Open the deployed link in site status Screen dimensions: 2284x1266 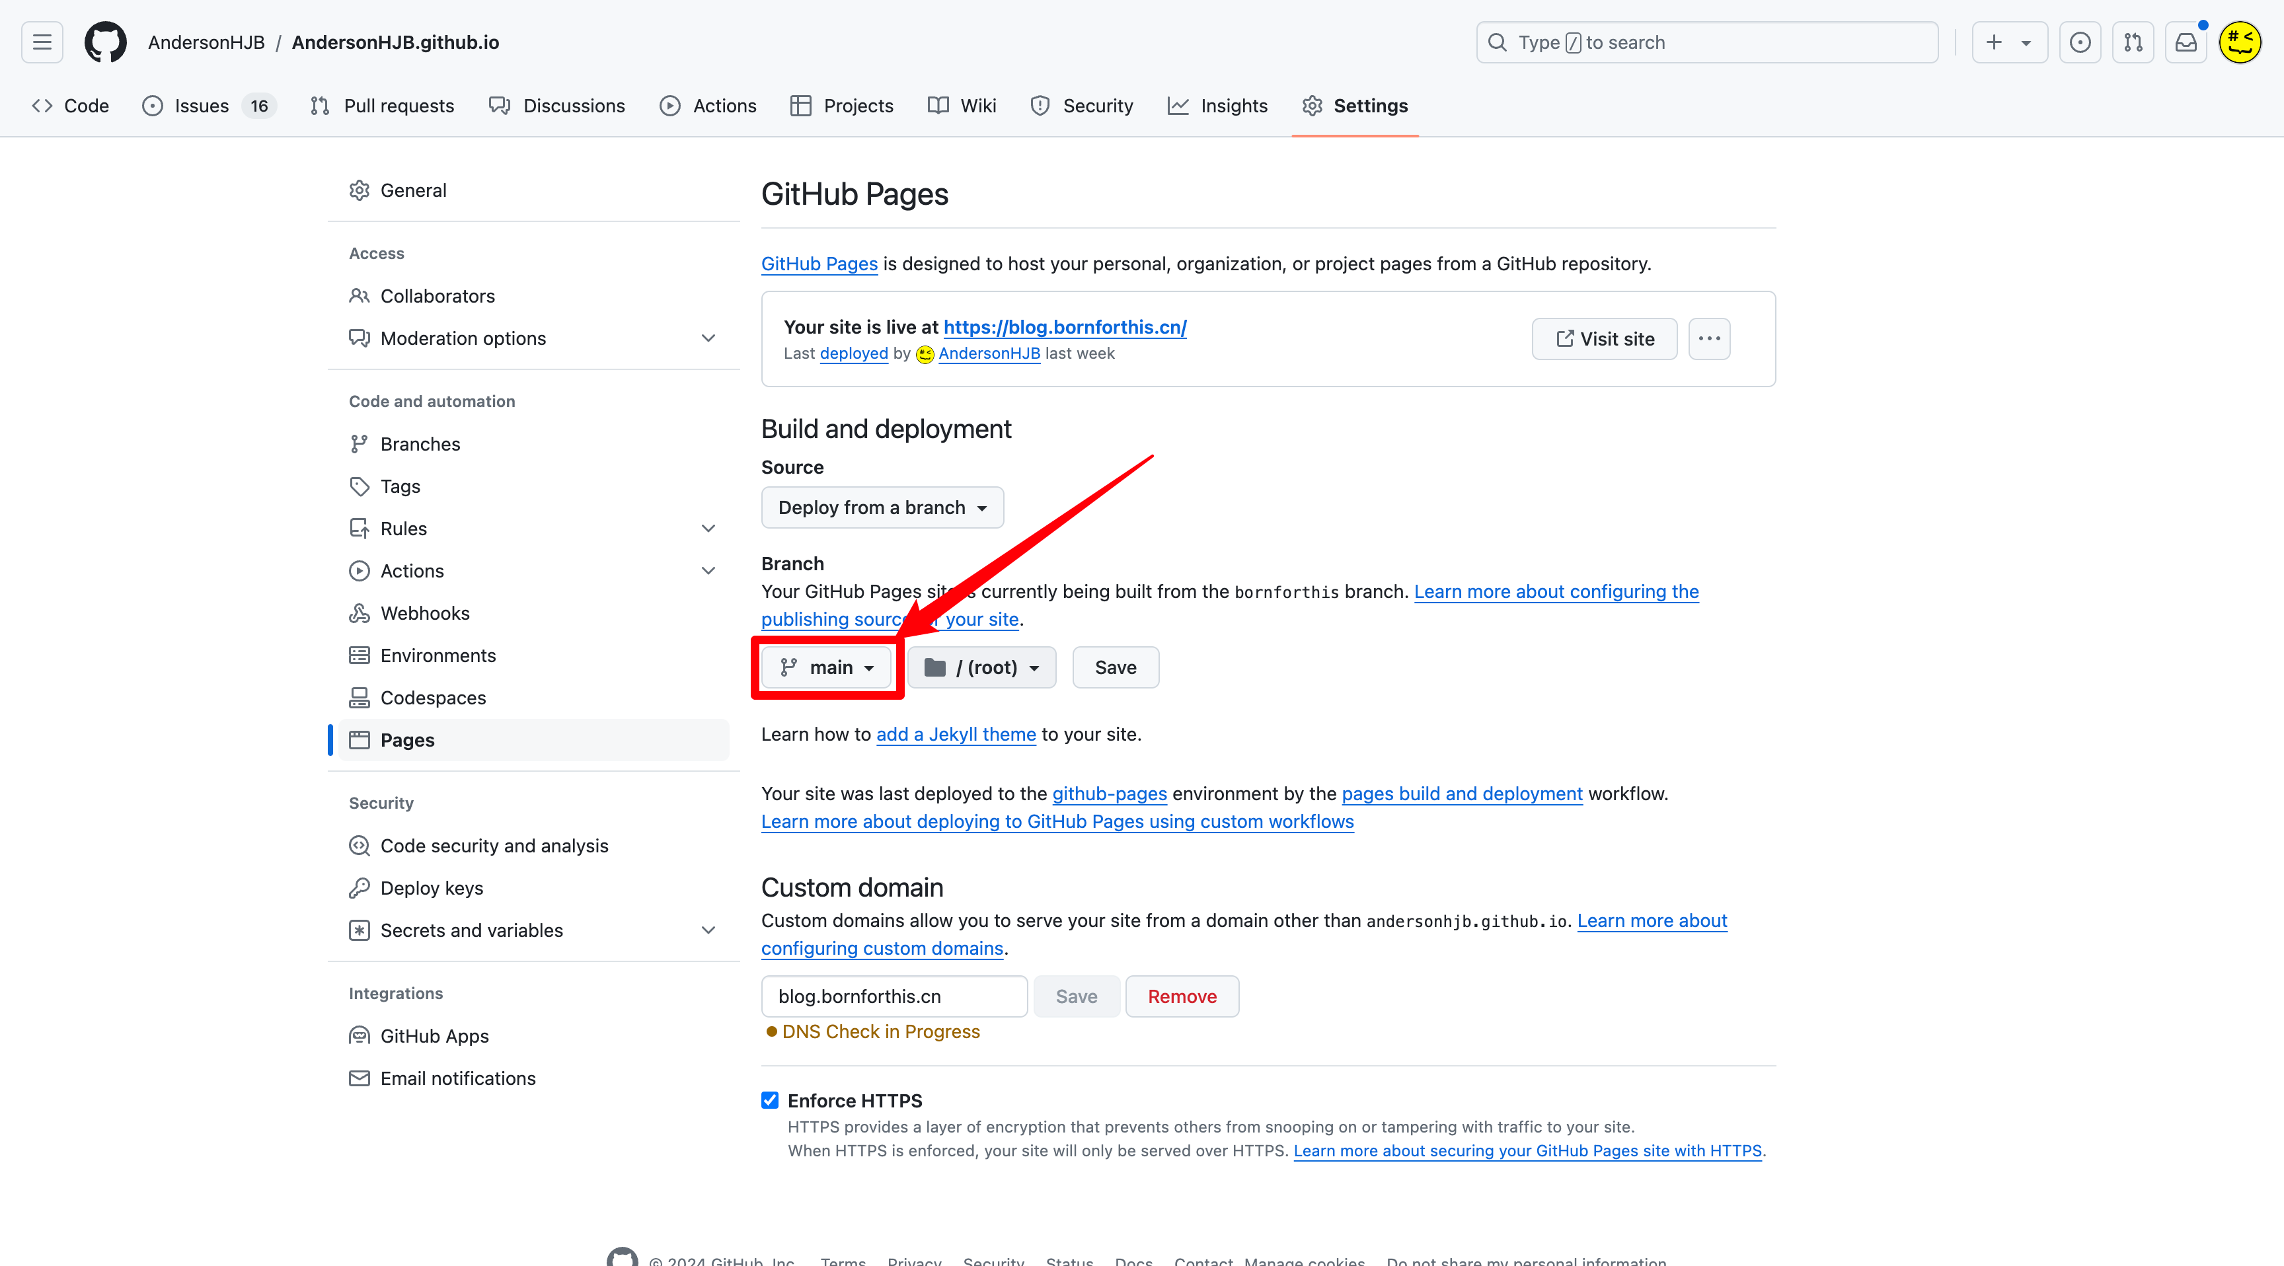[854, 354]
